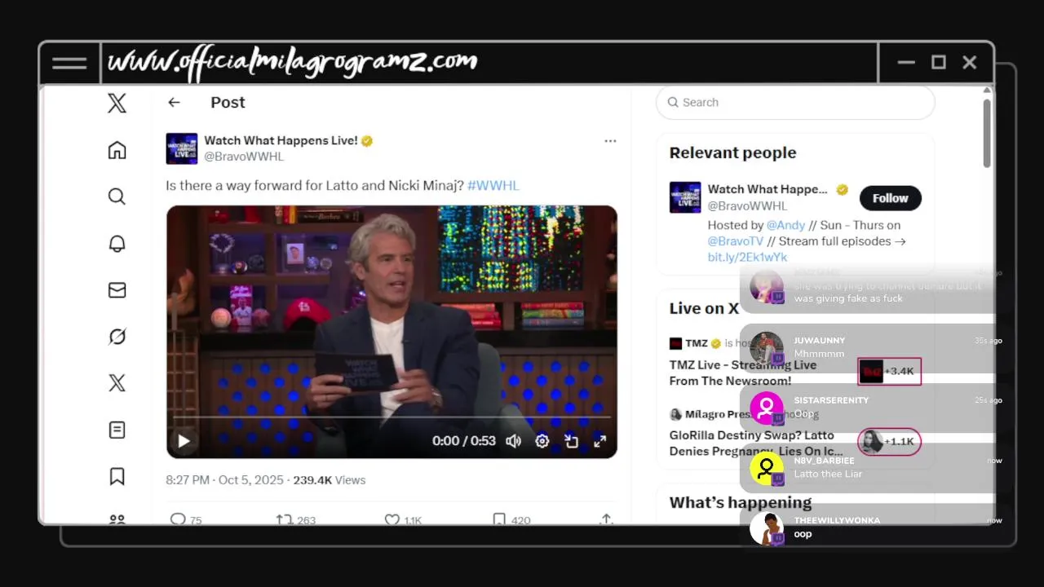
Task: Click the 'Relevant people' heading
Action: click(x=732, y=152)
